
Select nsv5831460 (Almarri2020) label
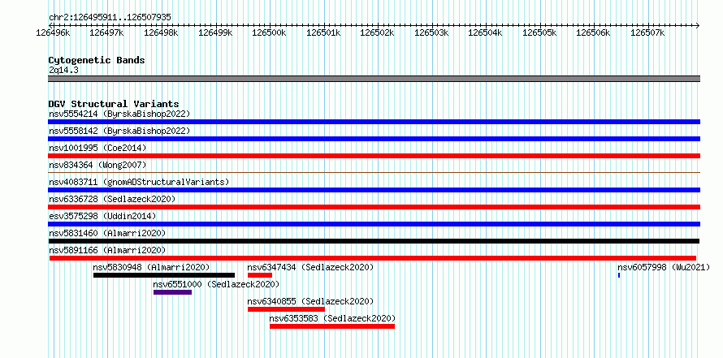[x=107, y=233]
